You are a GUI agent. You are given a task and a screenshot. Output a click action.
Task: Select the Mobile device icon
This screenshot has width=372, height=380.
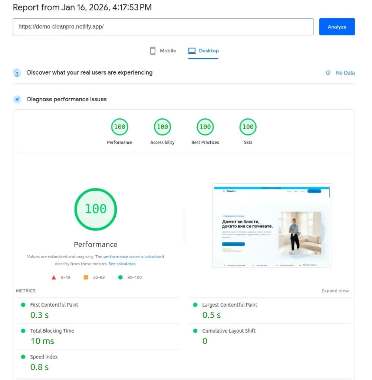152,50
